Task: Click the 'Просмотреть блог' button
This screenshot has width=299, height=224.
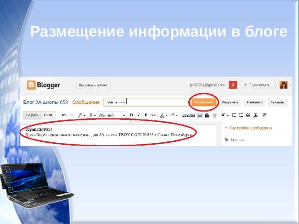Action: (x=93, y=85)
